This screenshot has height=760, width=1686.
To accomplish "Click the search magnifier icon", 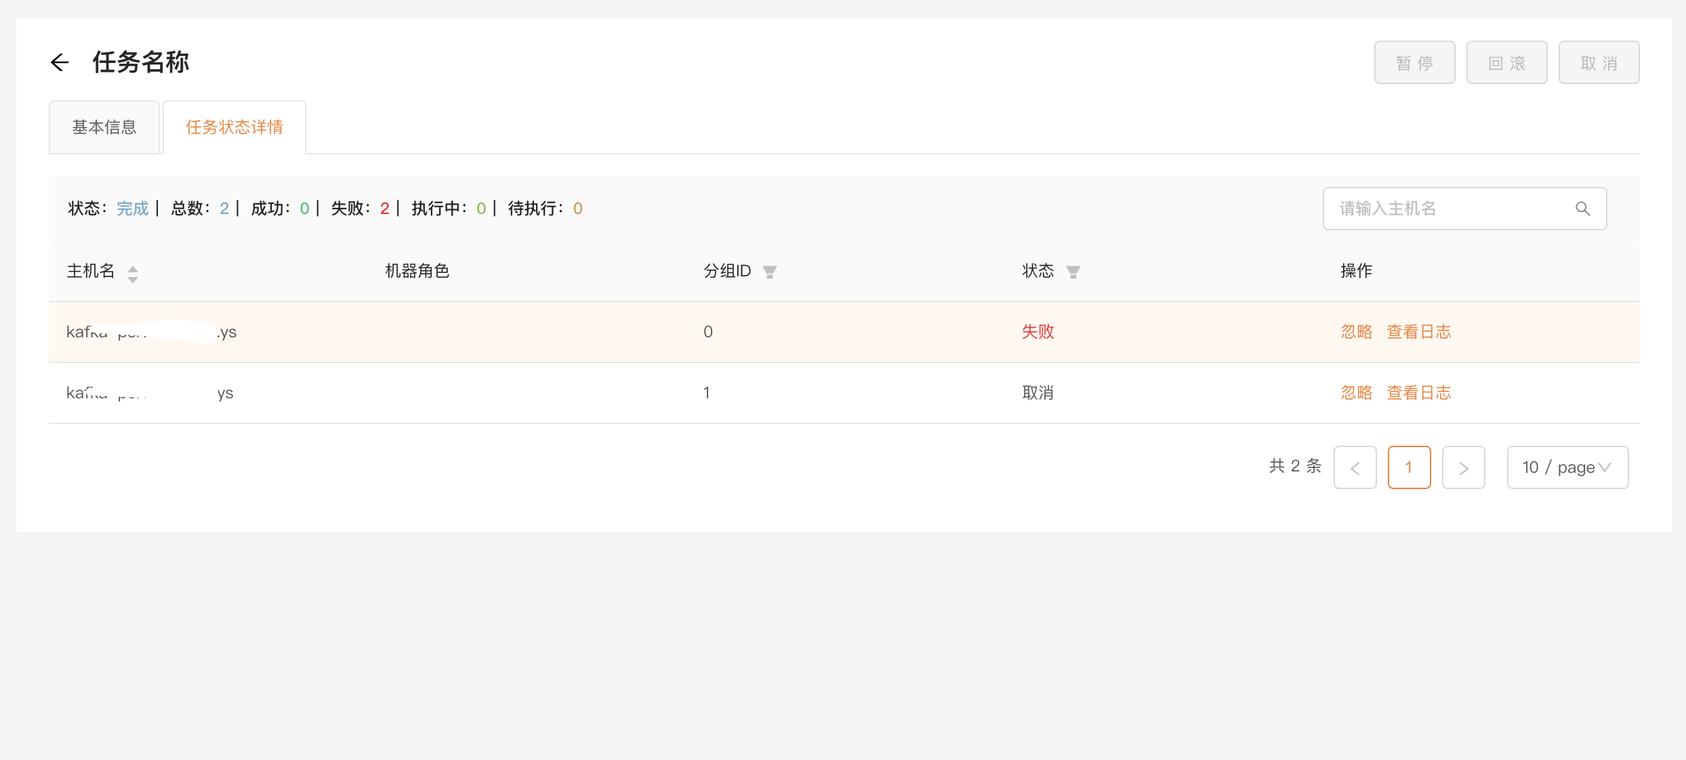I will [1582, 209].
